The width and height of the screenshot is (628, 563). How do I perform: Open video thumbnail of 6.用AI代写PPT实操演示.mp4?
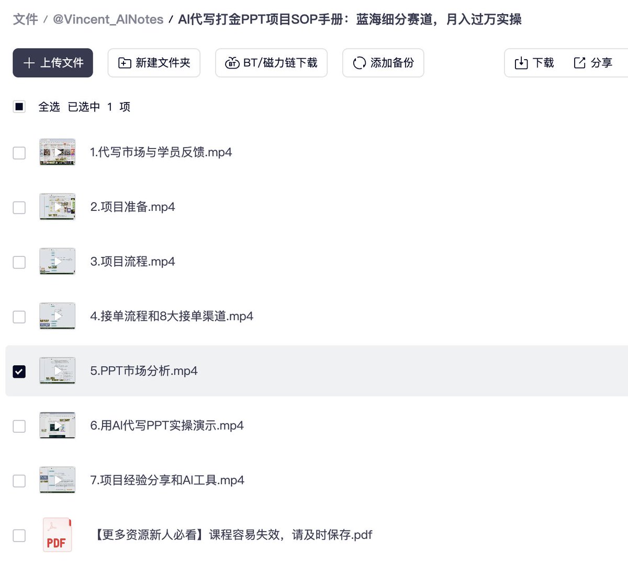(x=58, y=425)
